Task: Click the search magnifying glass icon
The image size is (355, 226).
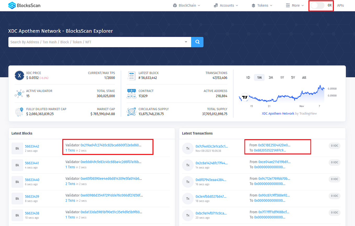Action: pos(197,42)
